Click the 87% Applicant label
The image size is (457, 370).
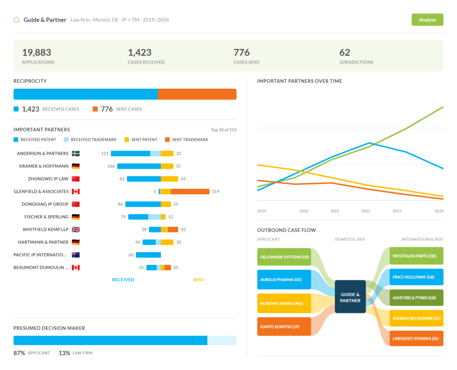32,353
